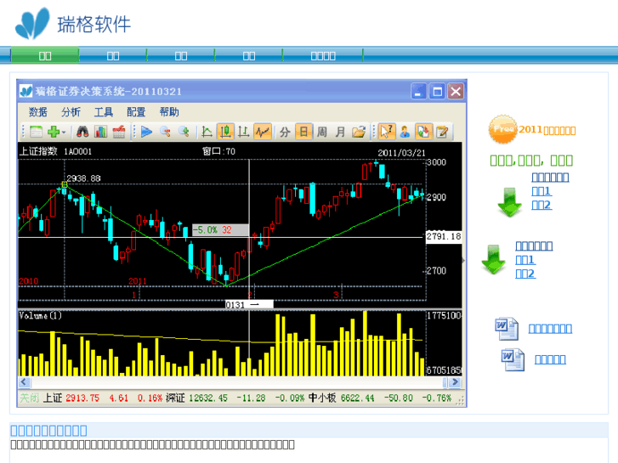
Task: Click the upper Word document icon
Action: point(507,328)
